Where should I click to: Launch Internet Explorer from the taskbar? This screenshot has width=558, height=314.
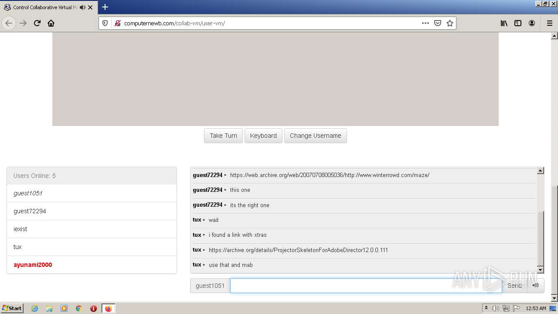(x=34, y=308)
